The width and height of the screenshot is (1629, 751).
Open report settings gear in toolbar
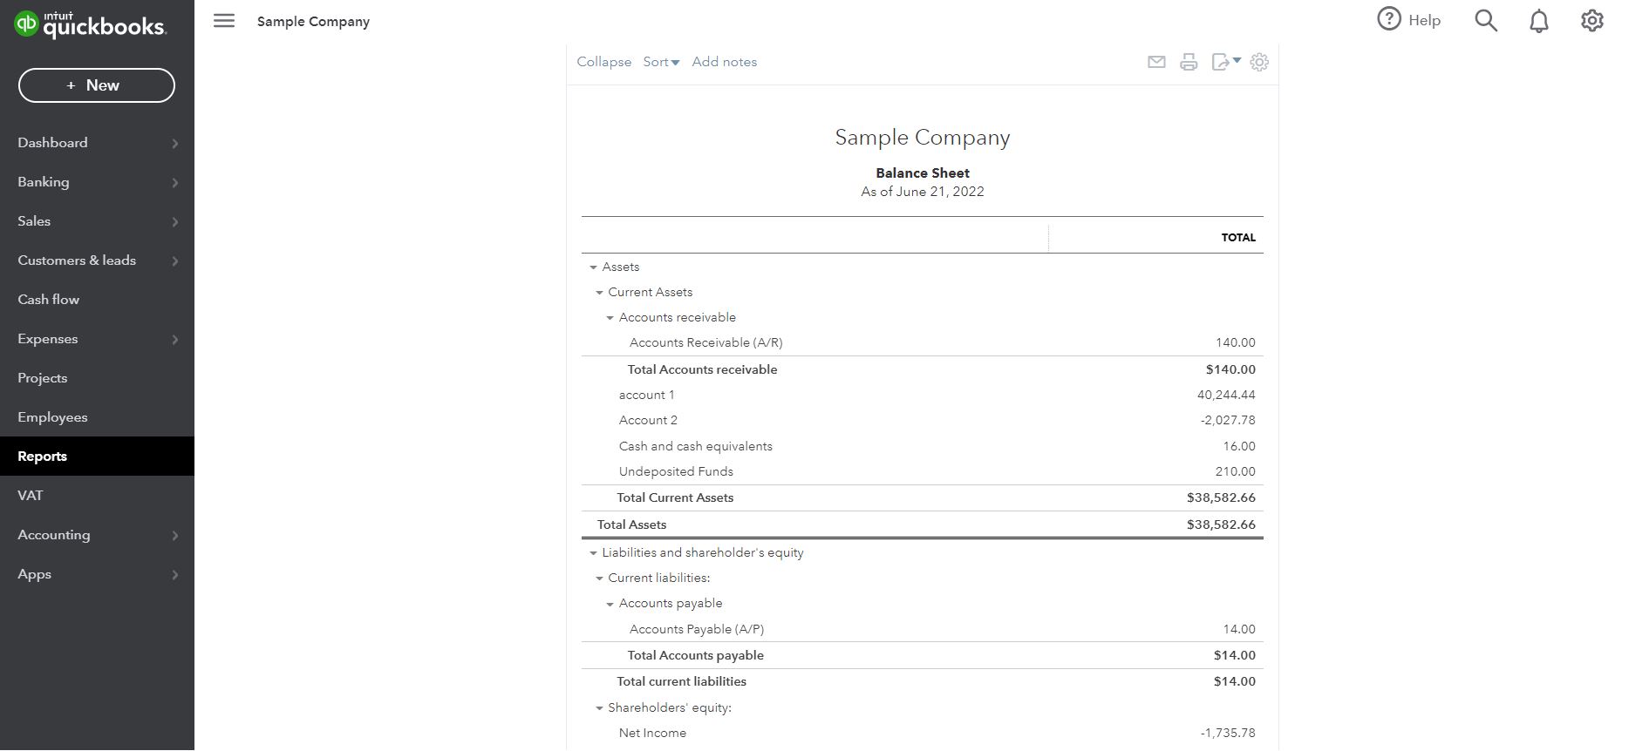[x=1259, y=62]
